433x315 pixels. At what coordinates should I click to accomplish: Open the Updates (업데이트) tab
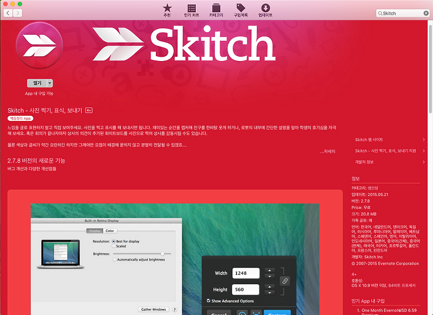pos(265,10)
